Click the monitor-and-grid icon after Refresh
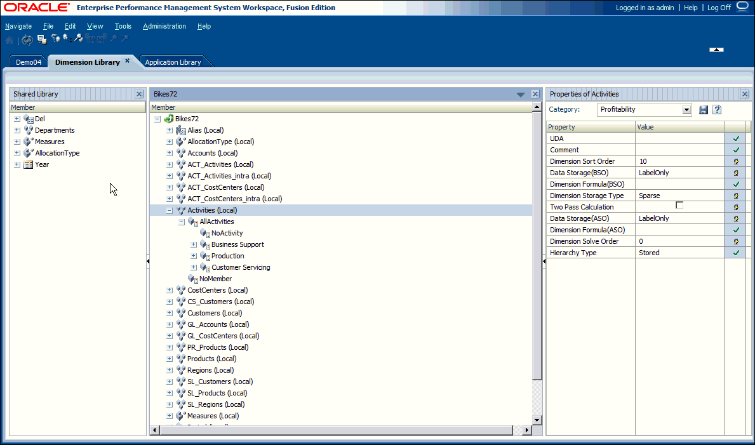755x445 pixels. coord(42,39)
